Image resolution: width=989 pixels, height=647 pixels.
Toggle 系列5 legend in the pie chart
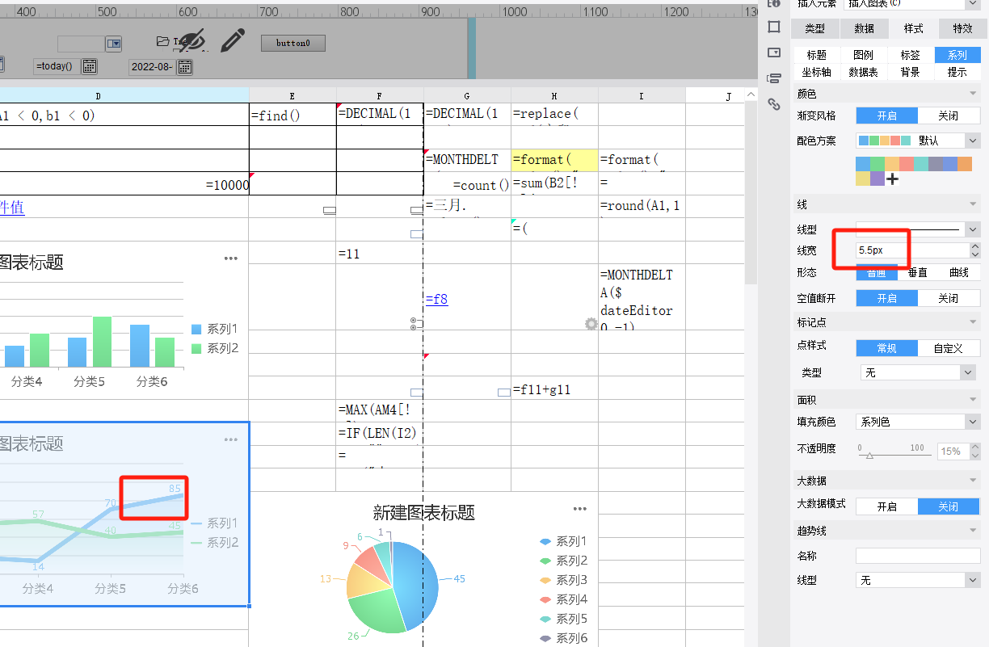563,619
